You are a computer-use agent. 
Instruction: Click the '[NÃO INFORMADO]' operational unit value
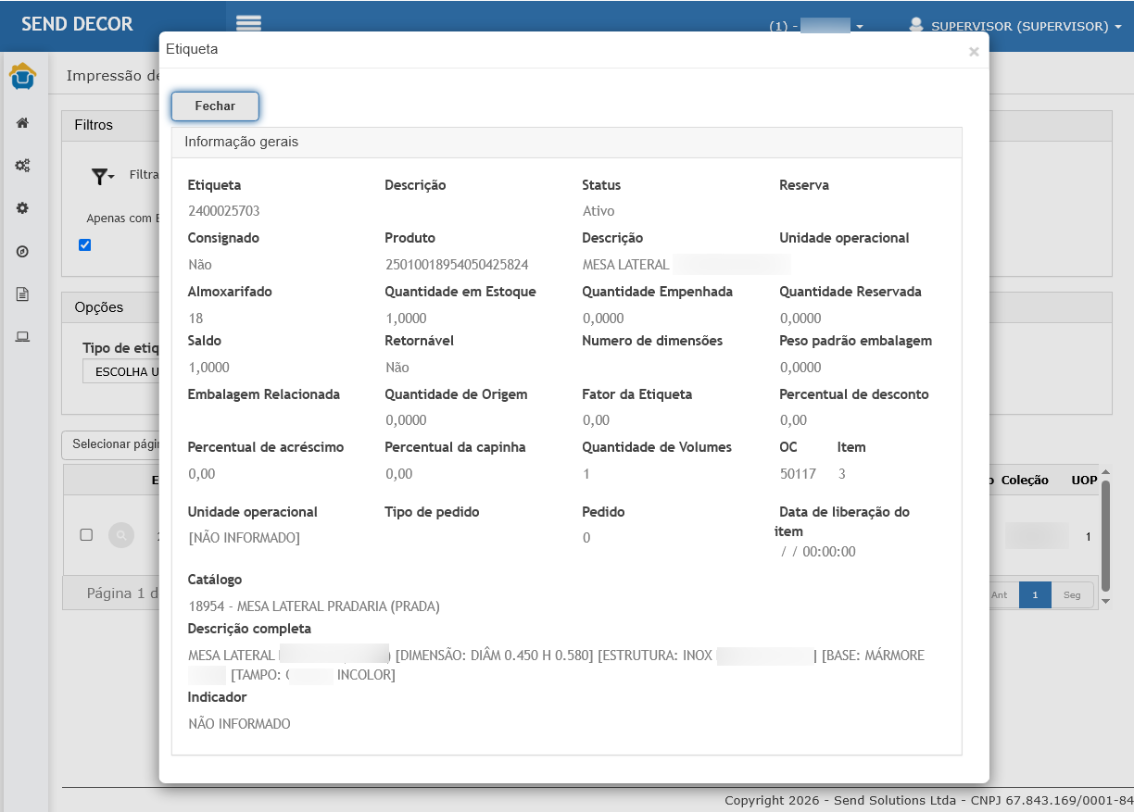tap(244, 538)
